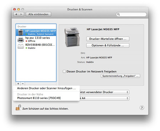
Task: Click Zum Schützen auf das Schloss klicken text
Action: pos(46,109)
